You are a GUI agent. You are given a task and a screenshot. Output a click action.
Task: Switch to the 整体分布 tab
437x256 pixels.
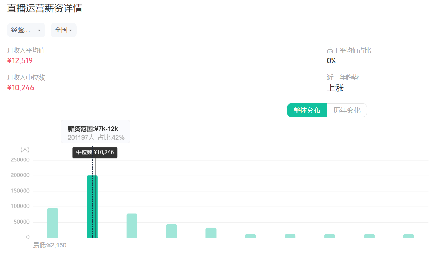307,110
